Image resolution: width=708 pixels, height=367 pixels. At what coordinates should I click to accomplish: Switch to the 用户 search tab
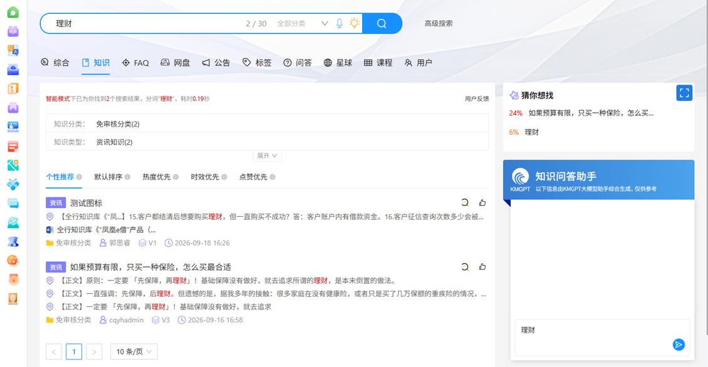point(419,63)
